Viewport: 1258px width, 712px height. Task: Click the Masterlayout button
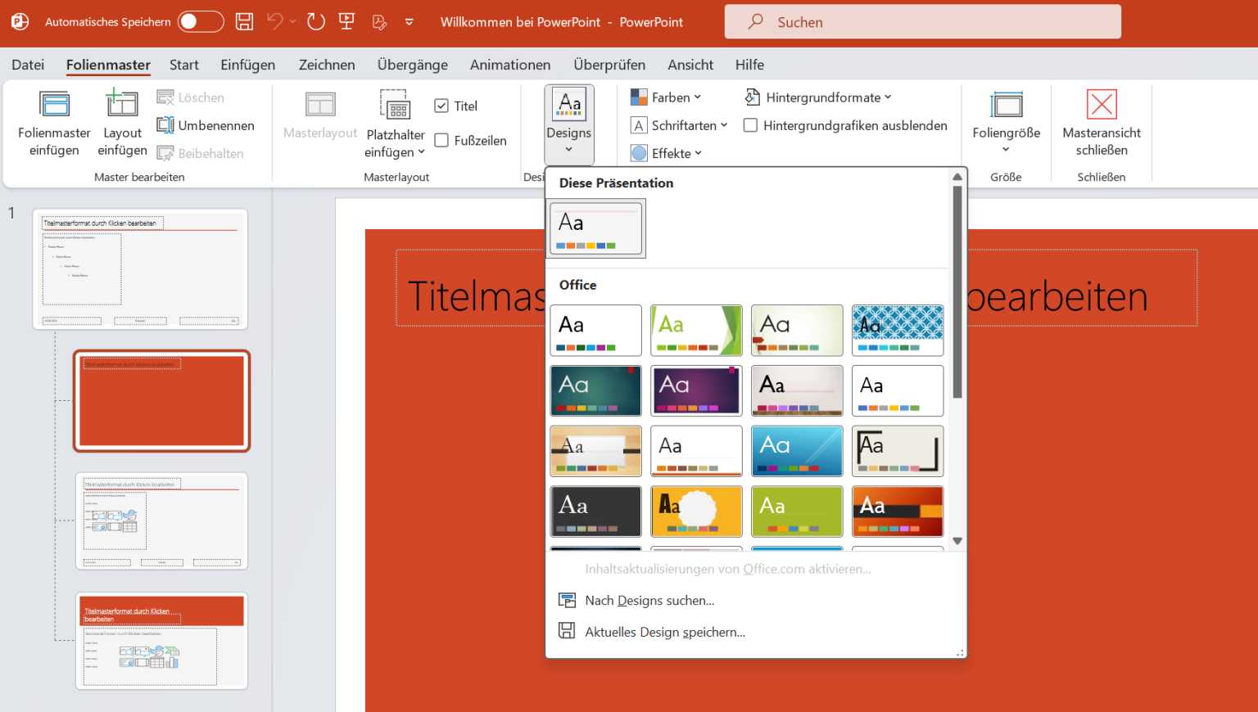(320, 115)
